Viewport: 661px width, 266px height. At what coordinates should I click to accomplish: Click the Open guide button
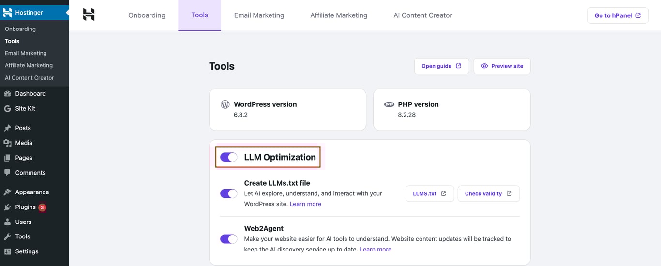[x=441, y=66]
